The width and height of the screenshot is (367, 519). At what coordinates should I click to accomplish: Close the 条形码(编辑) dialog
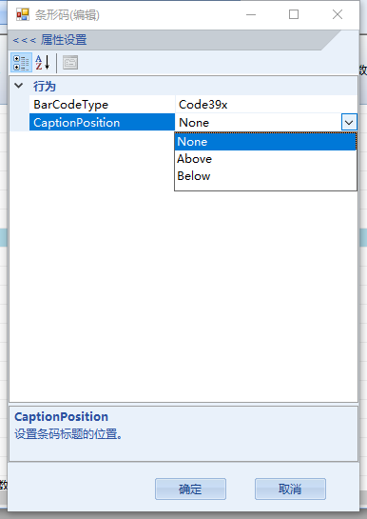[338, 14]
